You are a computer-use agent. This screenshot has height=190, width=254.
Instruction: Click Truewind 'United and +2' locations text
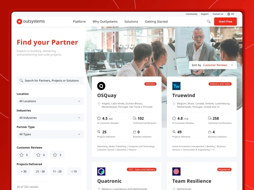(x=212, y=107)
